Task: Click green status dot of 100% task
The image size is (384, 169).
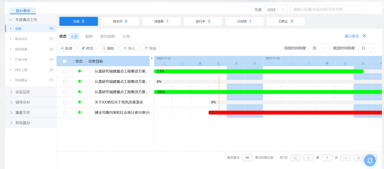Action: pos(79,92)
